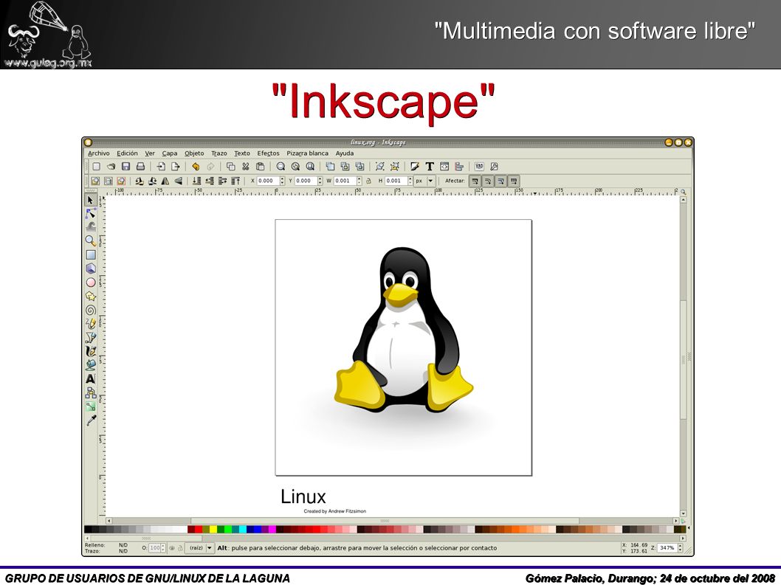Toggle third Afectar gradients button

(500, 181)
